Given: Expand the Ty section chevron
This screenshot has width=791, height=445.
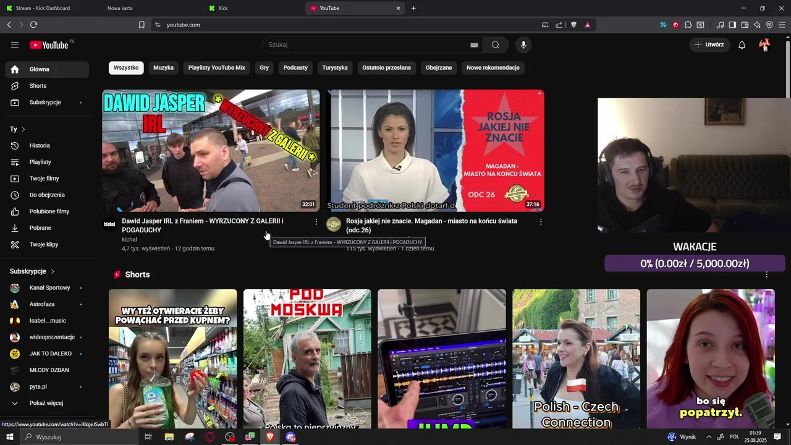Looking at the screenshot, I should (23, 129).
